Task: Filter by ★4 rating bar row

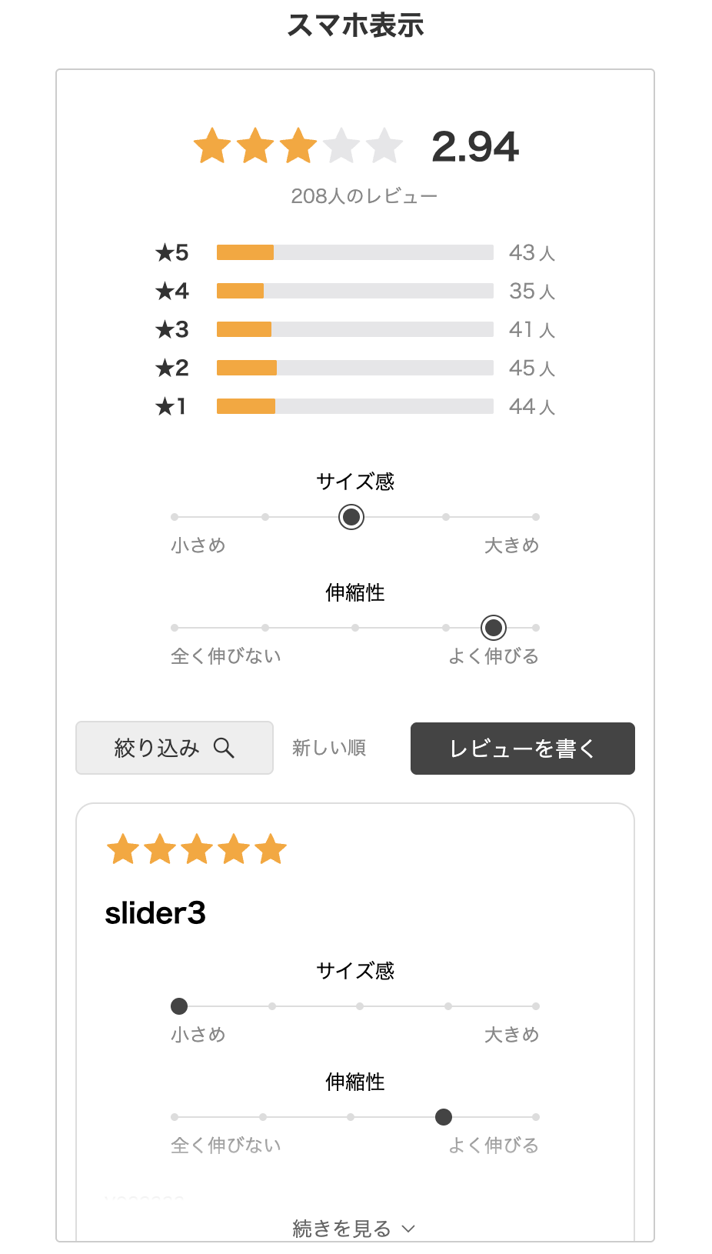Action: (355, 291)
